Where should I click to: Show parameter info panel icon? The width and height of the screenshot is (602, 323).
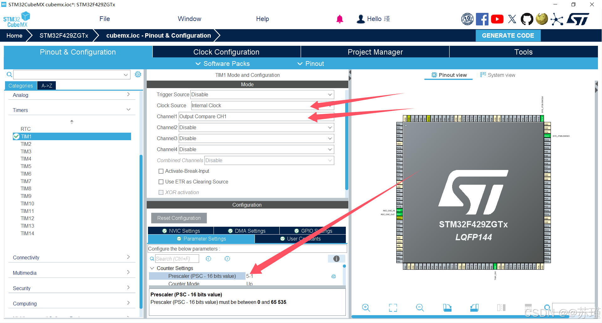point(336,259)
